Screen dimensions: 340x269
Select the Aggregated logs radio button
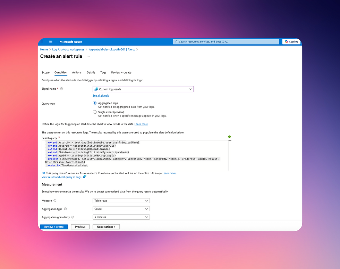[x=95, y=103]
